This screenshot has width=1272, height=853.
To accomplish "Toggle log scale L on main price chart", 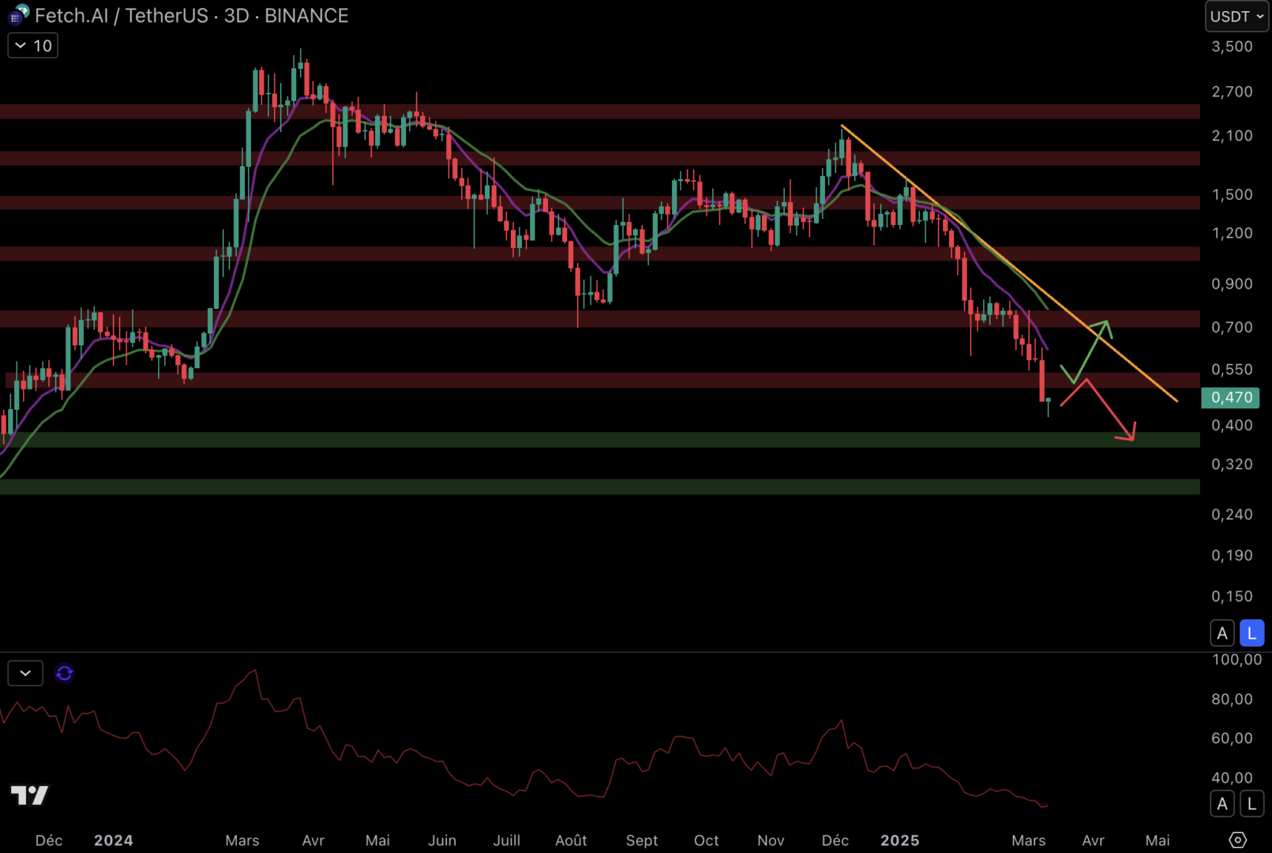I will pos(1251,633).
